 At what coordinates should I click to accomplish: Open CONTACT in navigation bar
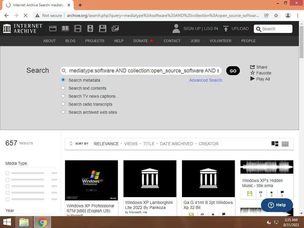[x=172, y=41]
